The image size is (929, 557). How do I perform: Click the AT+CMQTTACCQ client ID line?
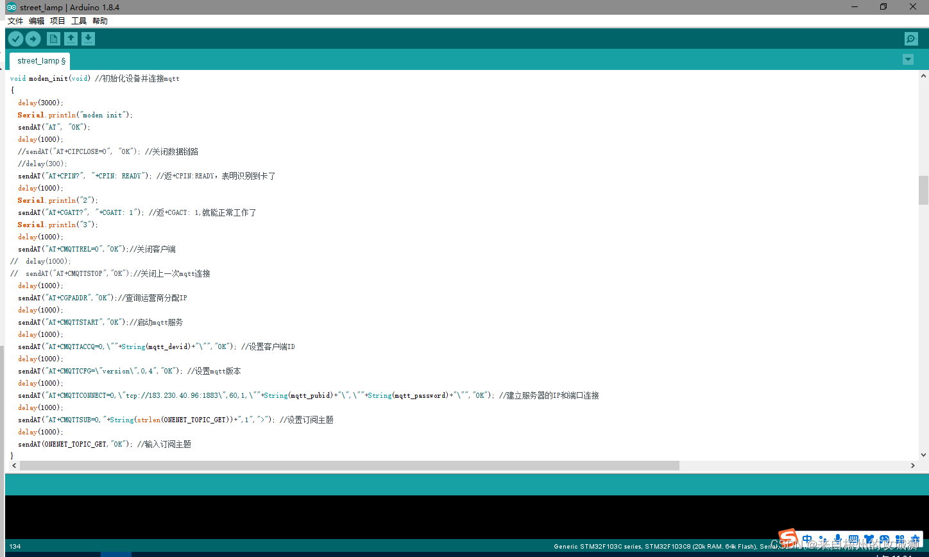click(x=156, y=347)
